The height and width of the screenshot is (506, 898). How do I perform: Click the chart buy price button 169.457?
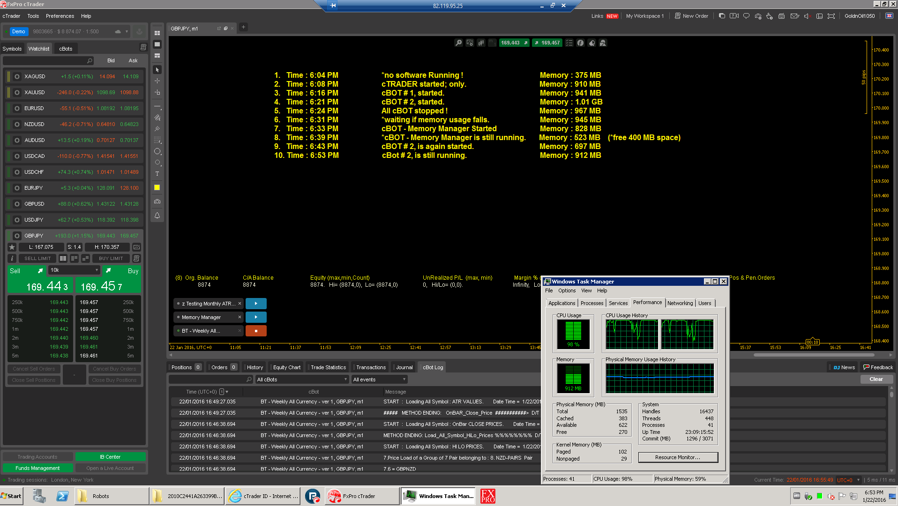pos(547,43)
